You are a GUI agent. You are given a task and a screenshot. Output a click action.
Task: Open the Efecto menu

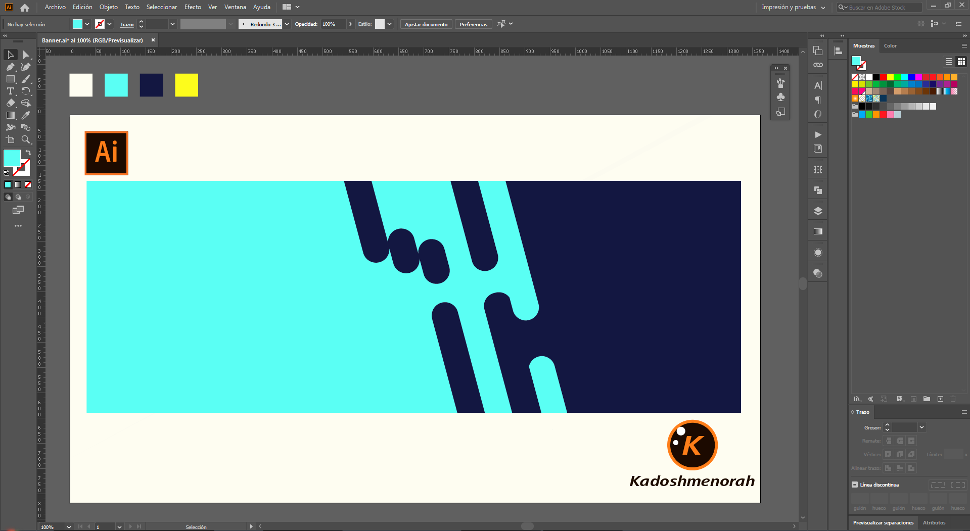[193, 7]
